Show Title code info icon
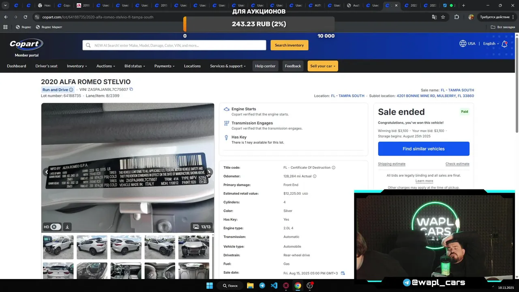This screenshot has height=292, width=519. 334,167
